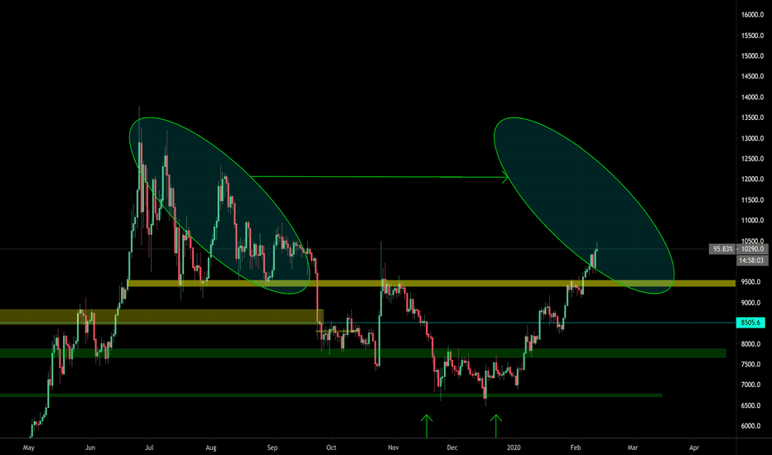
Task: Click the 12000.0 price axis label
Action: coord(752,179)
